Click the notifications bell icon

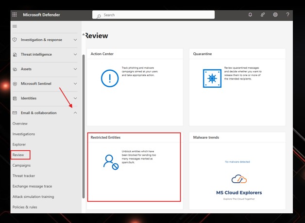click(250, 15)
